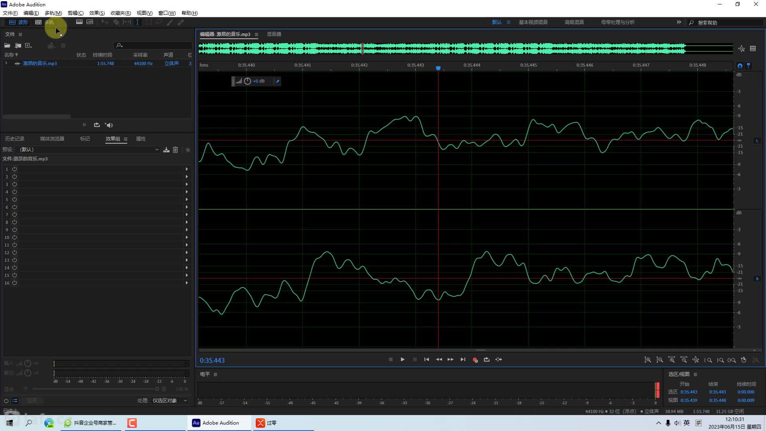Image resolution: width=766 pixels, height=431 pixels.
Task: Zoom out time icon
Action: point(683,360)
